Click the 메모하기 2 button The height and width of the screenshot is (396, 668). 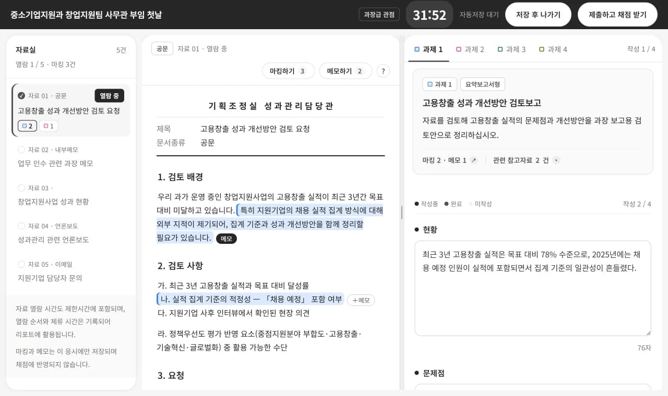[x=345, y=71]
